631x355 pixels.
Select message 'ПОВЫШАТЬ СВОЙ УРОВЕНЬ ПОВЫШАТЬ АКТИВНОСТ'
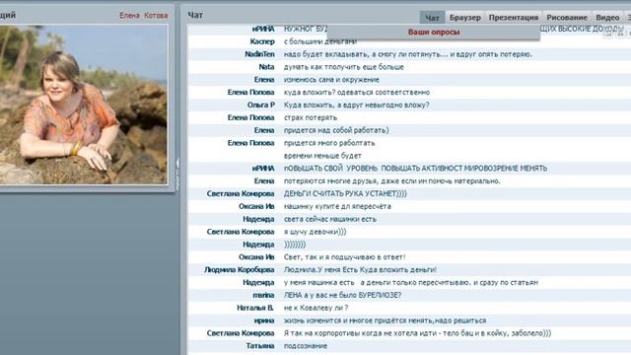point(415,169)
